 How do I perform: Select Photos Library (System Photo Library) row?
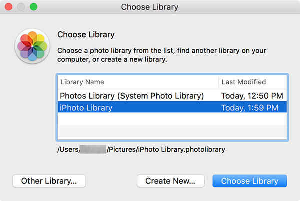(172, 95)
